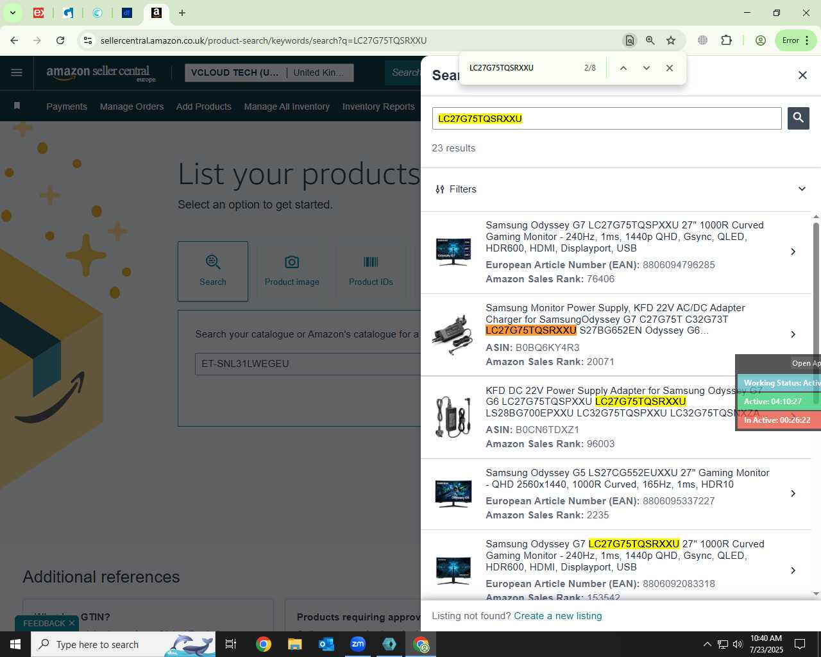Reload the page
Screen dimensions: 821x657
pyautogui.click(x=60, y=40)
